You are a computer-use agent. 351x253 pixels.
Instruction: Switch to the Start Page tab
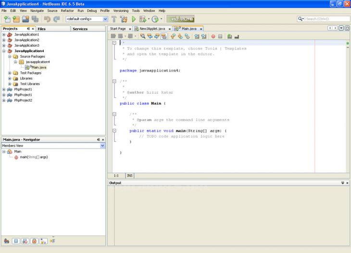click(118, 29)
